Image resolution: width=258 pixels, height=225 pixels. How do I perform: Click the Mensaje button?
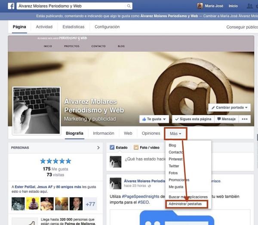click(x=227, y=119)
